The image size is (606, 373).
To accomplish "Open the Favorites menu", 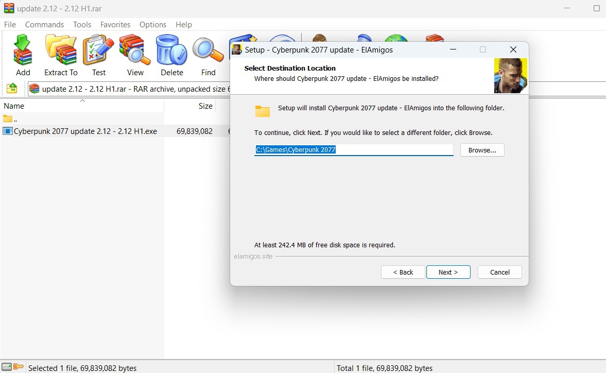I will [x=115, y=25].
